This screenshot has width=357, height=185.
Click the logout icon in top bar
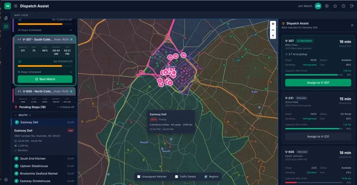click(x=352, y=6)
